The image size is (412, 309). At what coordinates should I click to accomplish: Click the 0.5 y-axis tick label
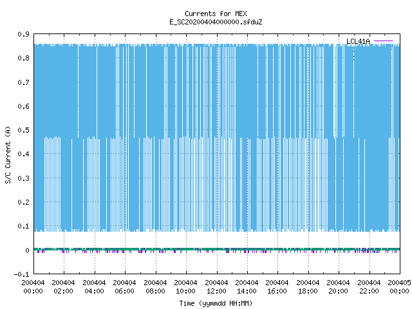23,130
